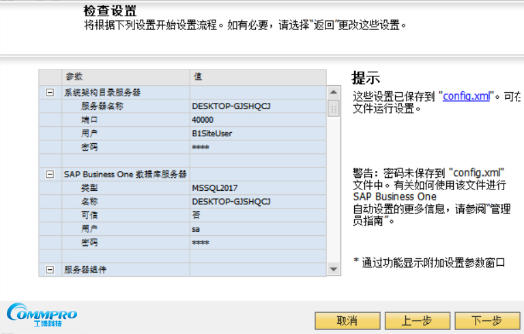Click the scrollbar down arrow
The width and height of the screenshot is (524, 334).
pyautogui.click(x=334, y=270)
